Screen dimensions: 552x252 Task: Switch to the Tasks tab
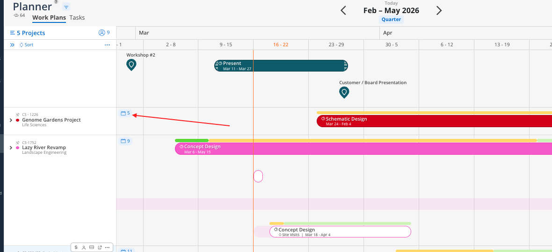[77, 18]
